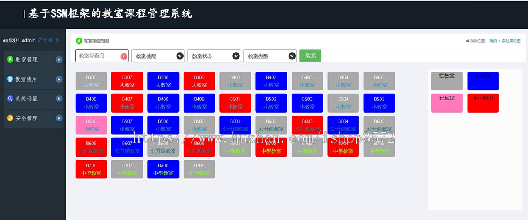Select gray classroom tile B602

pyautogui.click(x=272, y=125)
